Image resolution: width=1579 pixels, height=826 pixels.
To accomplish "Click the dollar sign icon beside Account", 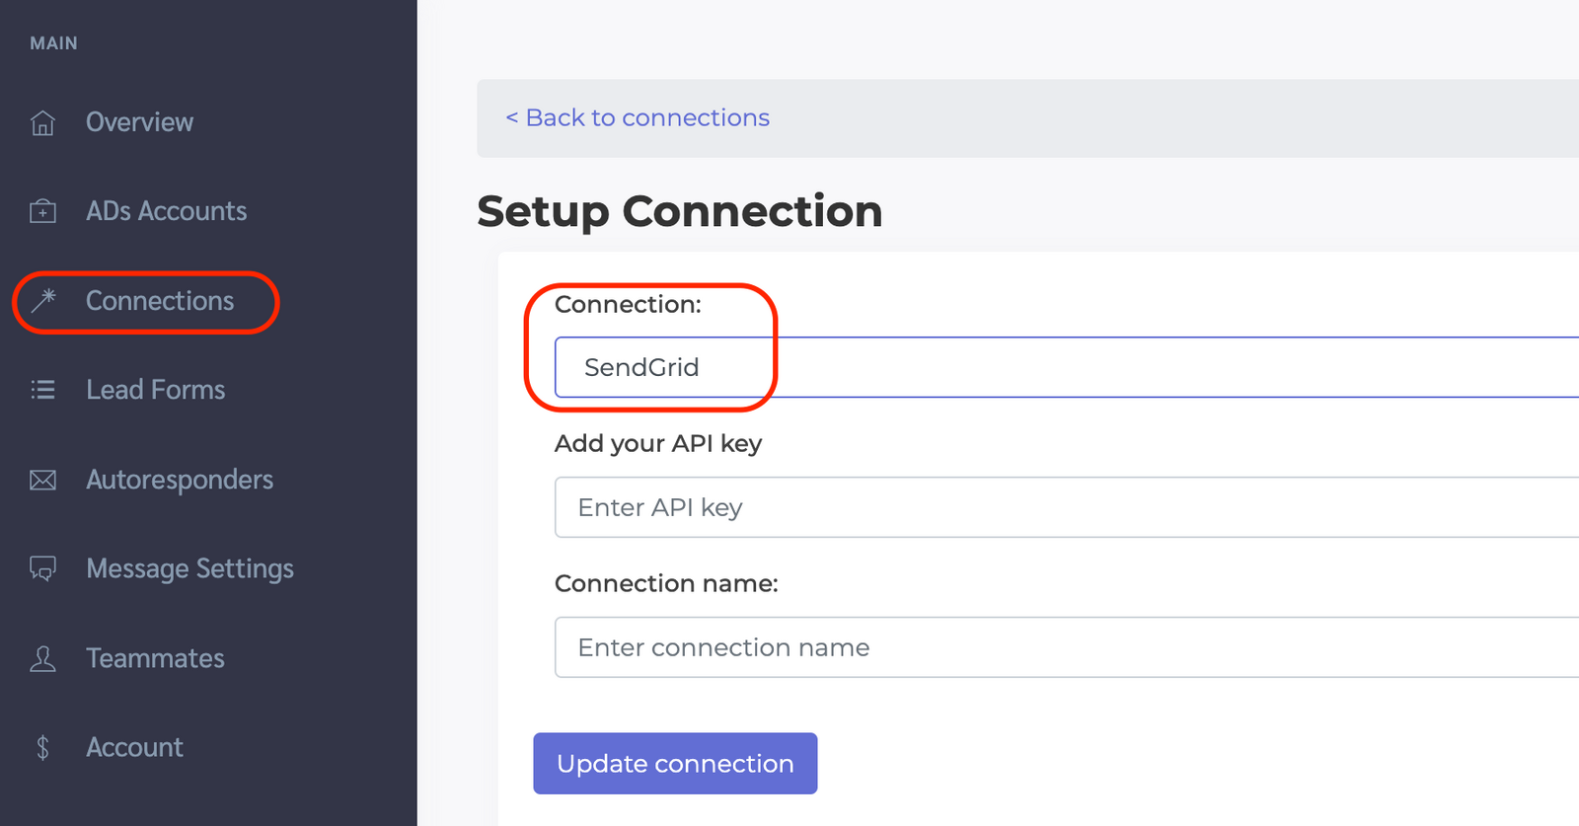I will click(42, 747).
